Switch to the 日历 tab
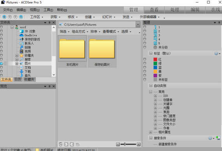The width and height of the screenshot is (222, 151). 18,79
